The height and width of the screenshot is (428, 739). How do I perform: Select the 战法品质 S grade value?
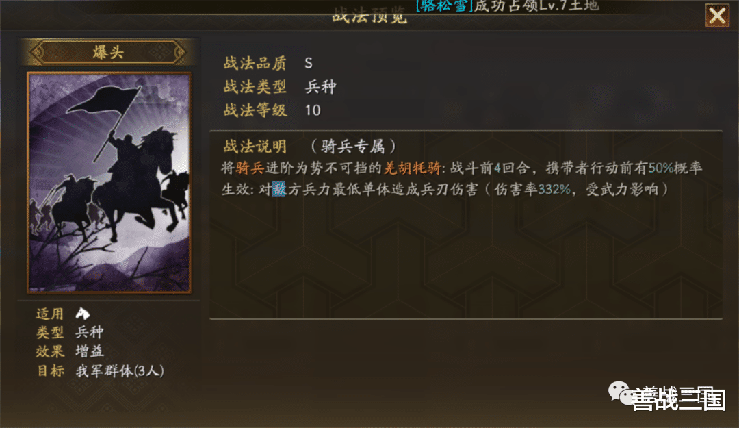[308, 63]
